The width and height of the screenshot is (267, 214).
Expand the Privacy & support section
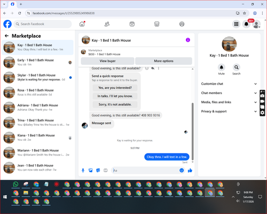pos(229,111)
